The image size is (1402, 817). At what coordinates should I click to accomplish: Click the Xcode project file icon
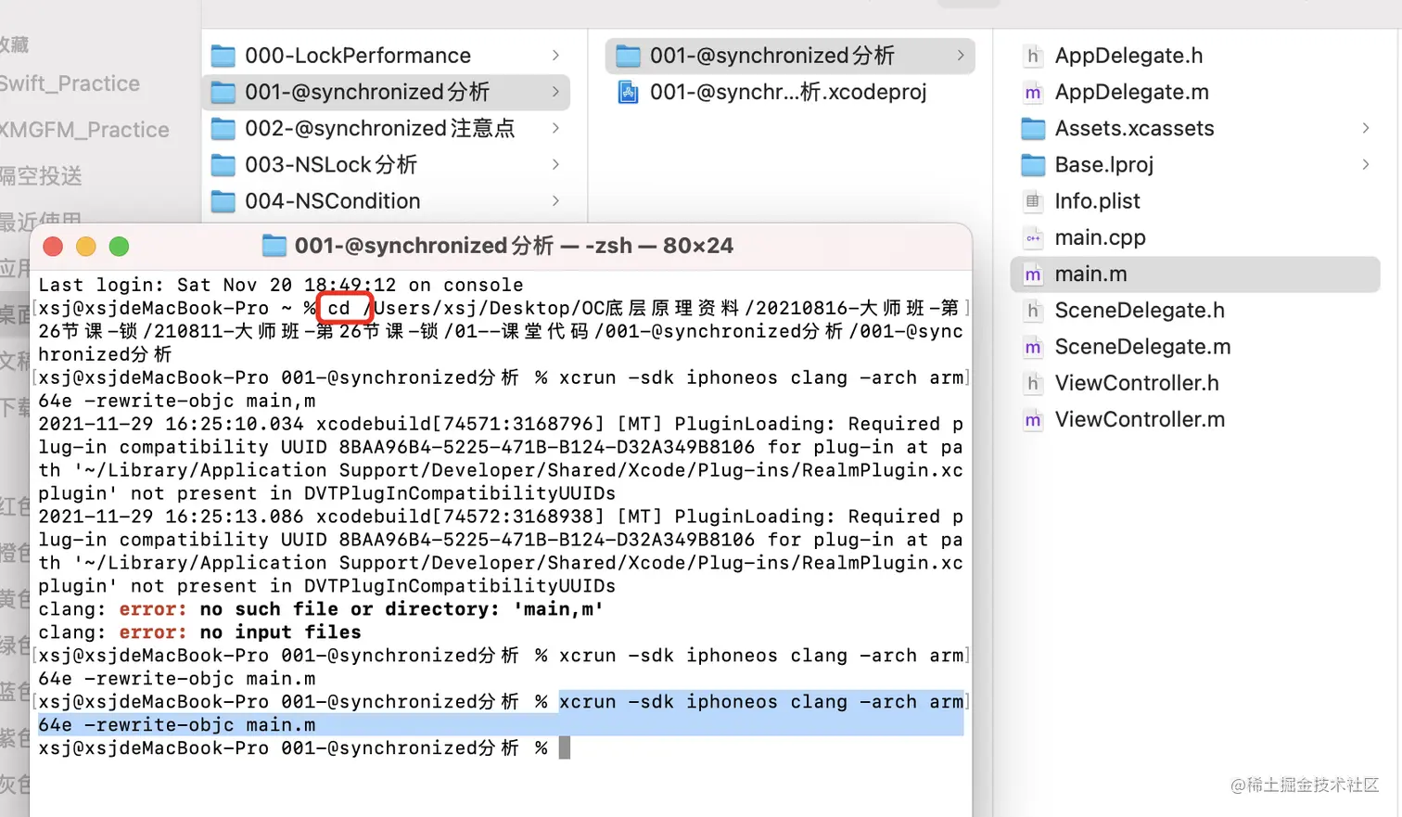click(x=629, y=92)
